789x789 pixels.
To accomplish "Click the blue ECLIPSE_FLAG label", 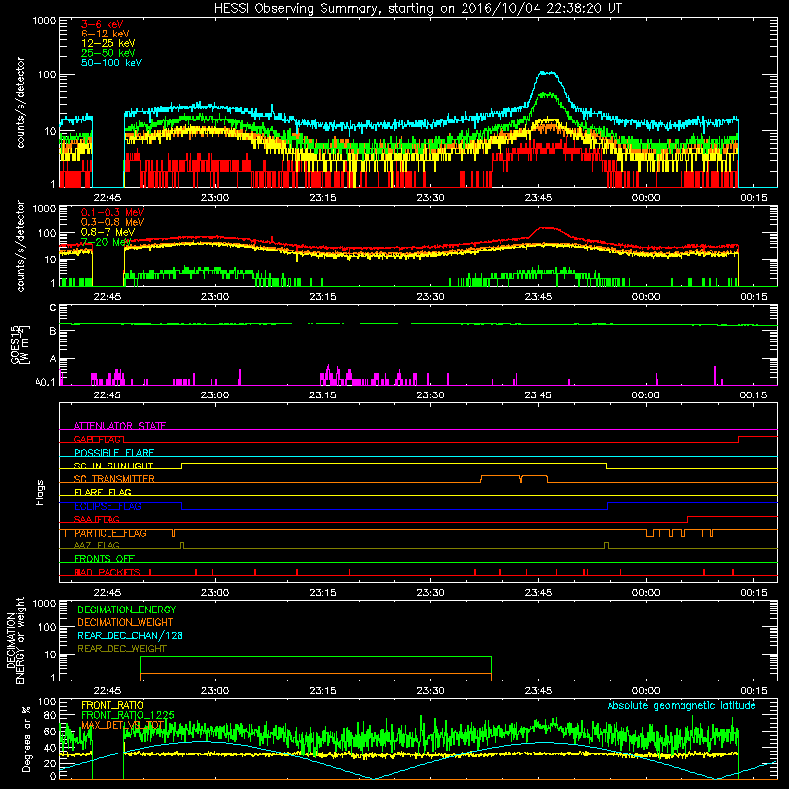I will pyautogui.click(x=108, y=506).
